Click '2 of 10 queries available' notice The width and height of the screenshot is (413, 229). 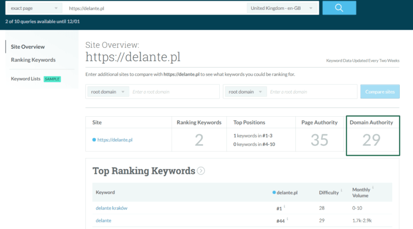(42, 21)
